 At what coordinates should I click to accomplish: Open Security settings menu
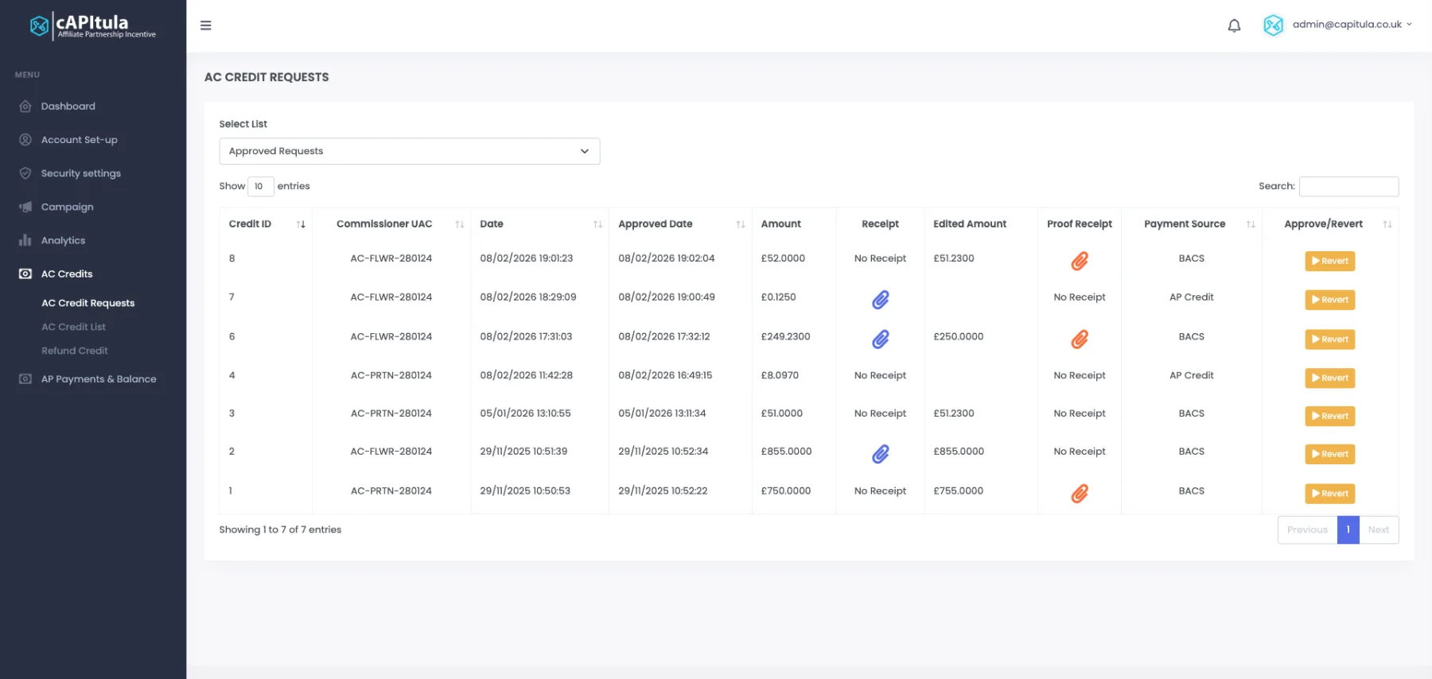[81, 173]
